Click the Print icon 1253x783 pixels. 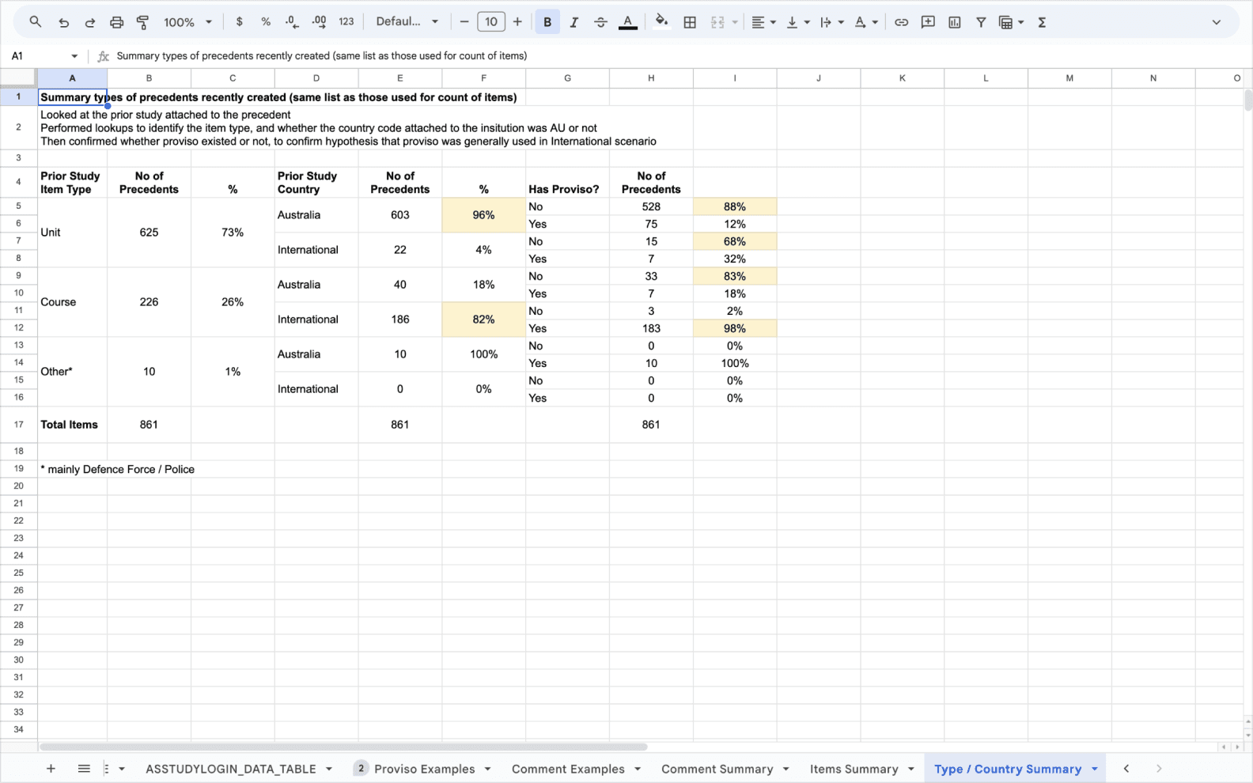[117, 22]
